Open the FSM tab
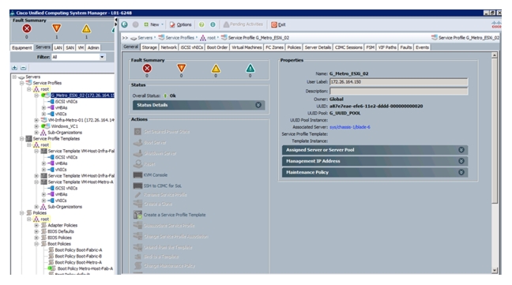Viewport: 512px width, 285px height. (370, 47)
